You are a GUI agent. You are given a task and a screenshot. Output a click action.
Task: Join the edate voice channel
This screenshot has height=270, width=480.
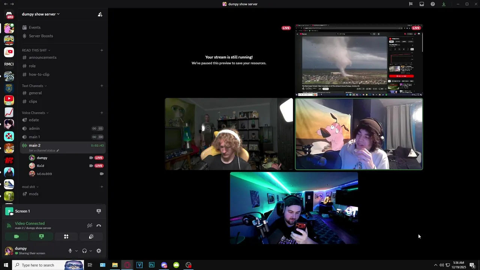(63, 120)
